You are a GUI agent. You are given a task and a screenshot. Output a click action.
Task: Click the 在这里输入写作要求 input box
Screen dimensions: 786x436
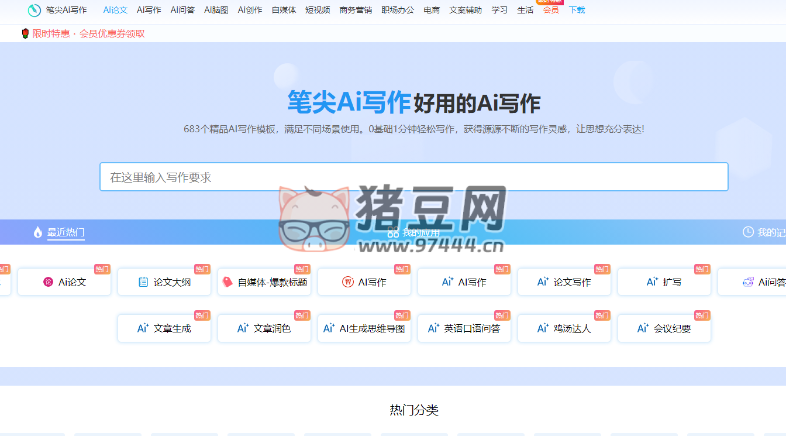click(x=414, y=177)
